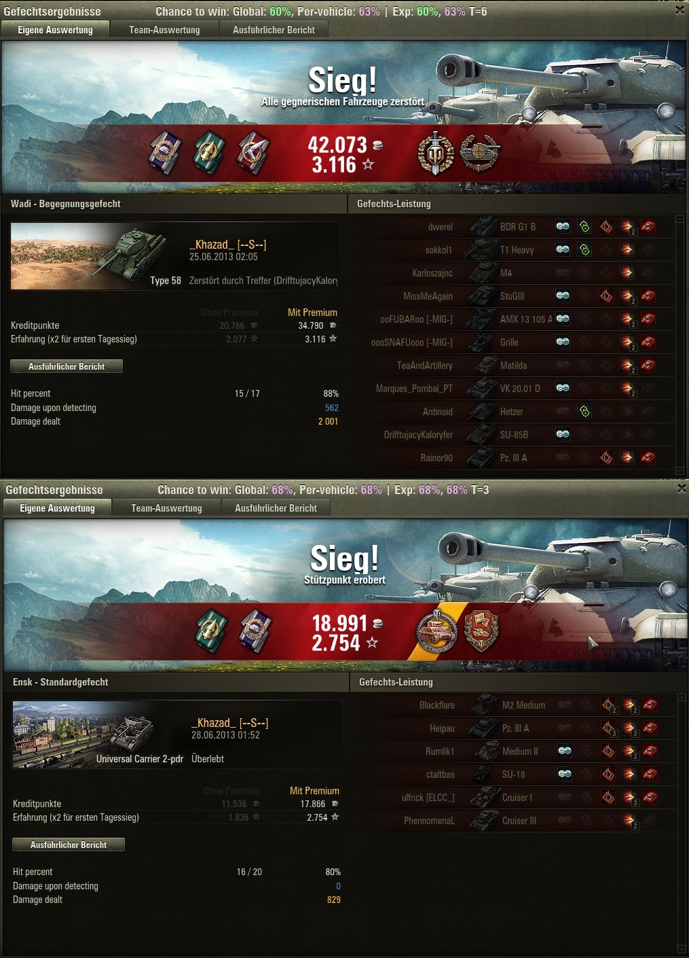The width and height of the screenshot is (689, 958).
Task: Click the Type 58 Wadi map thumbnail
Action: point(89,258)
